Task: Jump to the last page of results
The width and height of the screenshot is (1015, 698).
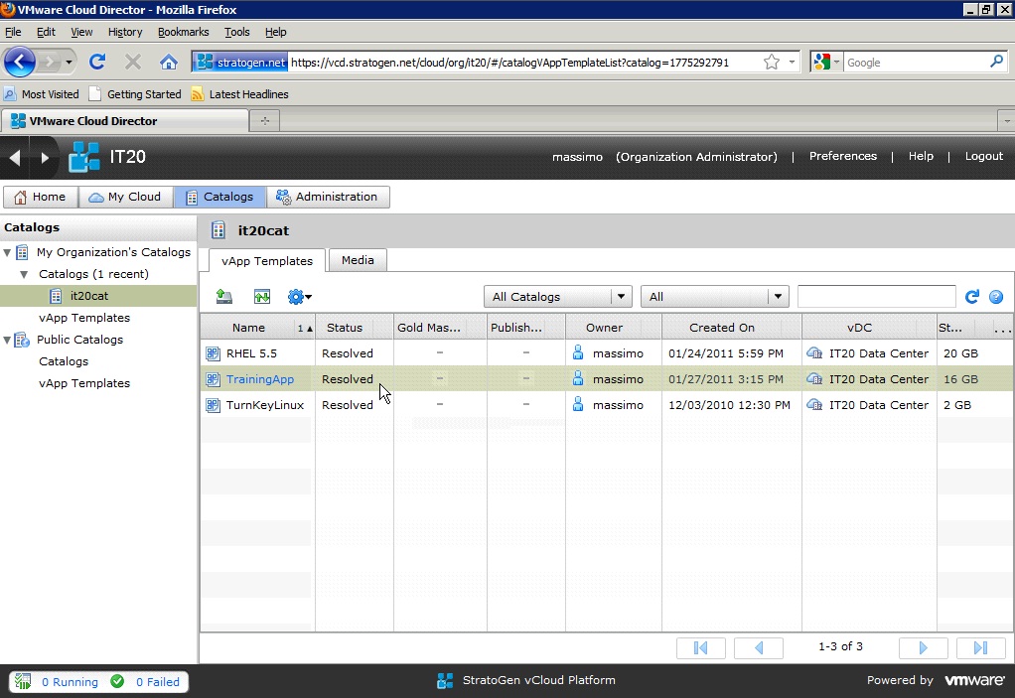Action: [980, 647]
